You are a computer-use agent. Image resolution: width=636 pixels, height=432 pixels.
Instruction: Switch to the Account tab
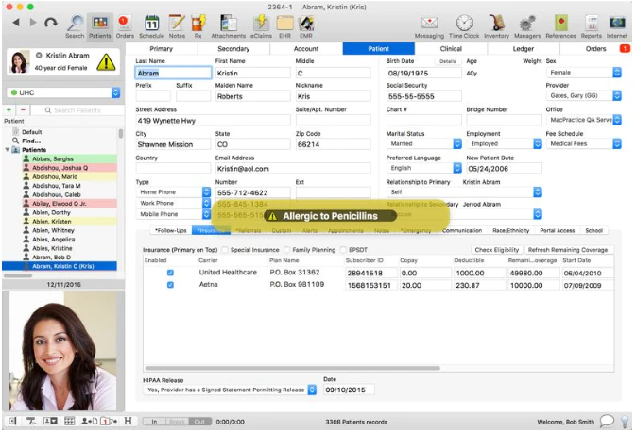click(x=306, y=49)
